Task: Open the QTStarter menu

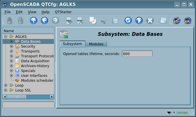Action: point(63,12)
